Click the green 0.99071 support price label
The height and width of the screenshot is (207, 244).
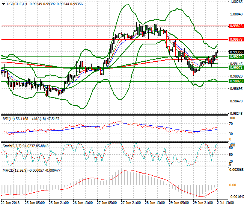tap(236, 67)
